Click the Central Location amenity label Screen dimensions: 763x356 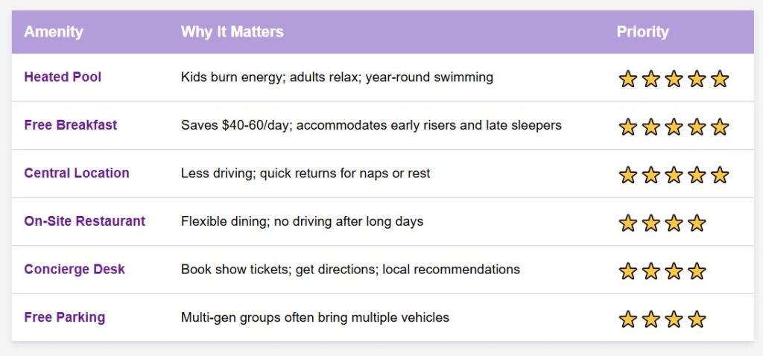(x=77, y=173)
